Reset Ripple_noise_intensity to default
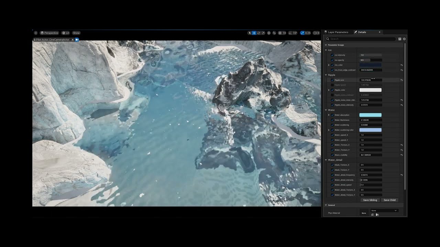The width and height of the screenshot is (440, 247). tap(402, 105)
